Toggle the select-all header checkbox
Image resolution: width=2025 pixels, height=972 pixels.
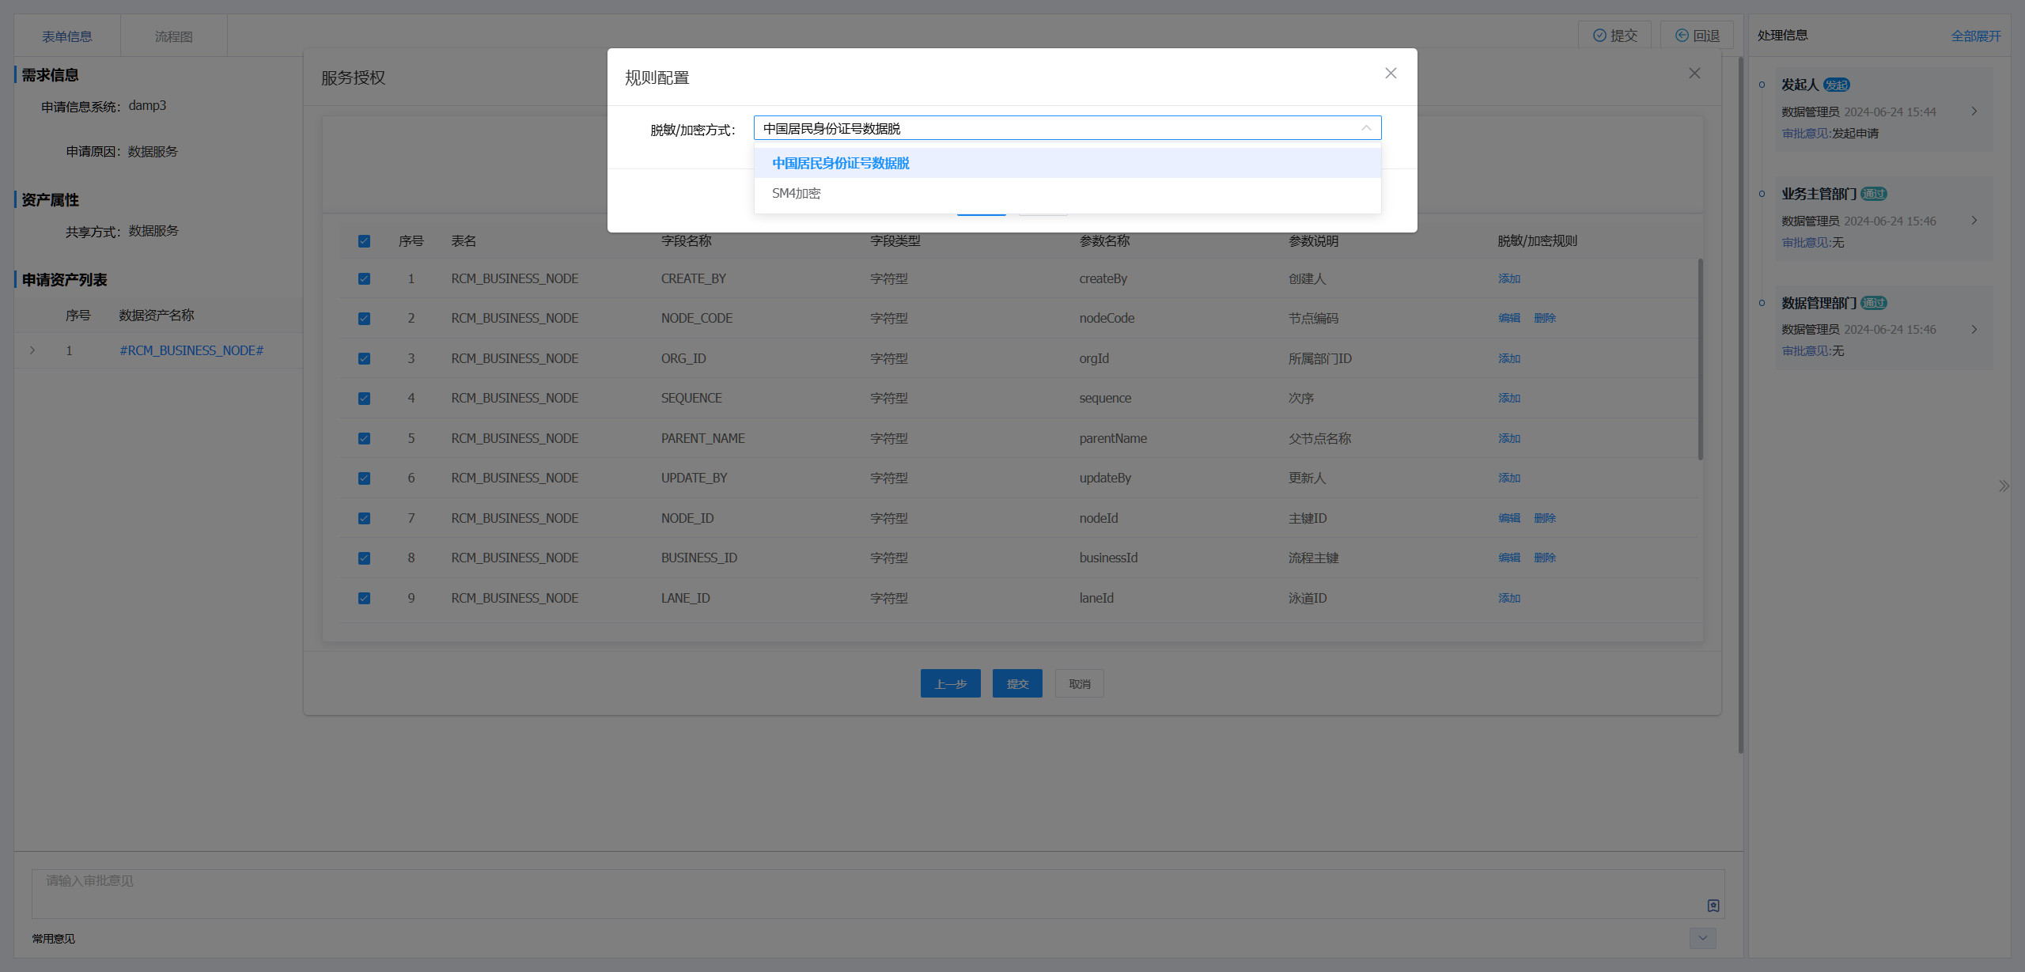(x=364, y=241)
